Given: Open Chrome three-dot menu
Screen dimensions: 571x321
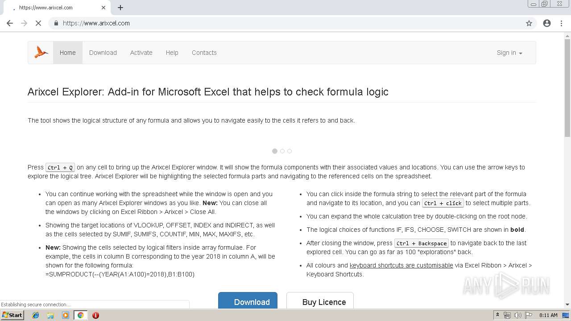Looking at the screenshot, I should click(x=561, y=23).
